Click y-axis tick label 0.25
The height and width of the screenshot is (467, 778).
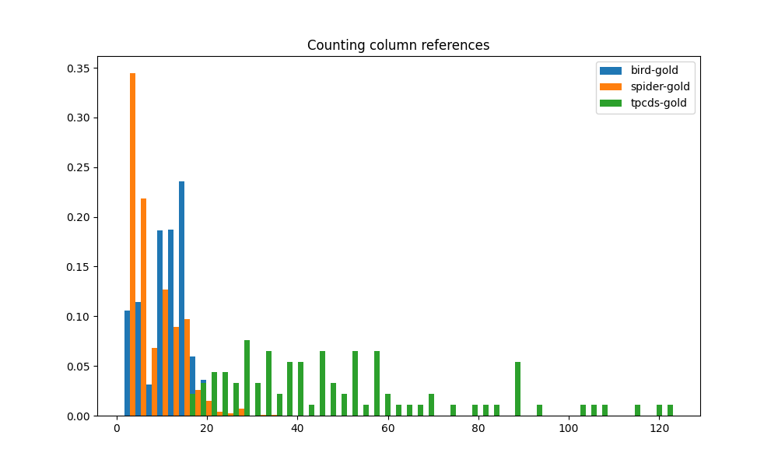79,168
